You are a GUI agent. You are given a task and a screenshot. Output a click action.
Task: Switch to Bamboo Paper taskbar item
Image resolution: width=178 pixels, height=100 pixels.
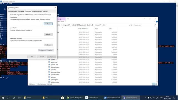click(x=93, y=97)
